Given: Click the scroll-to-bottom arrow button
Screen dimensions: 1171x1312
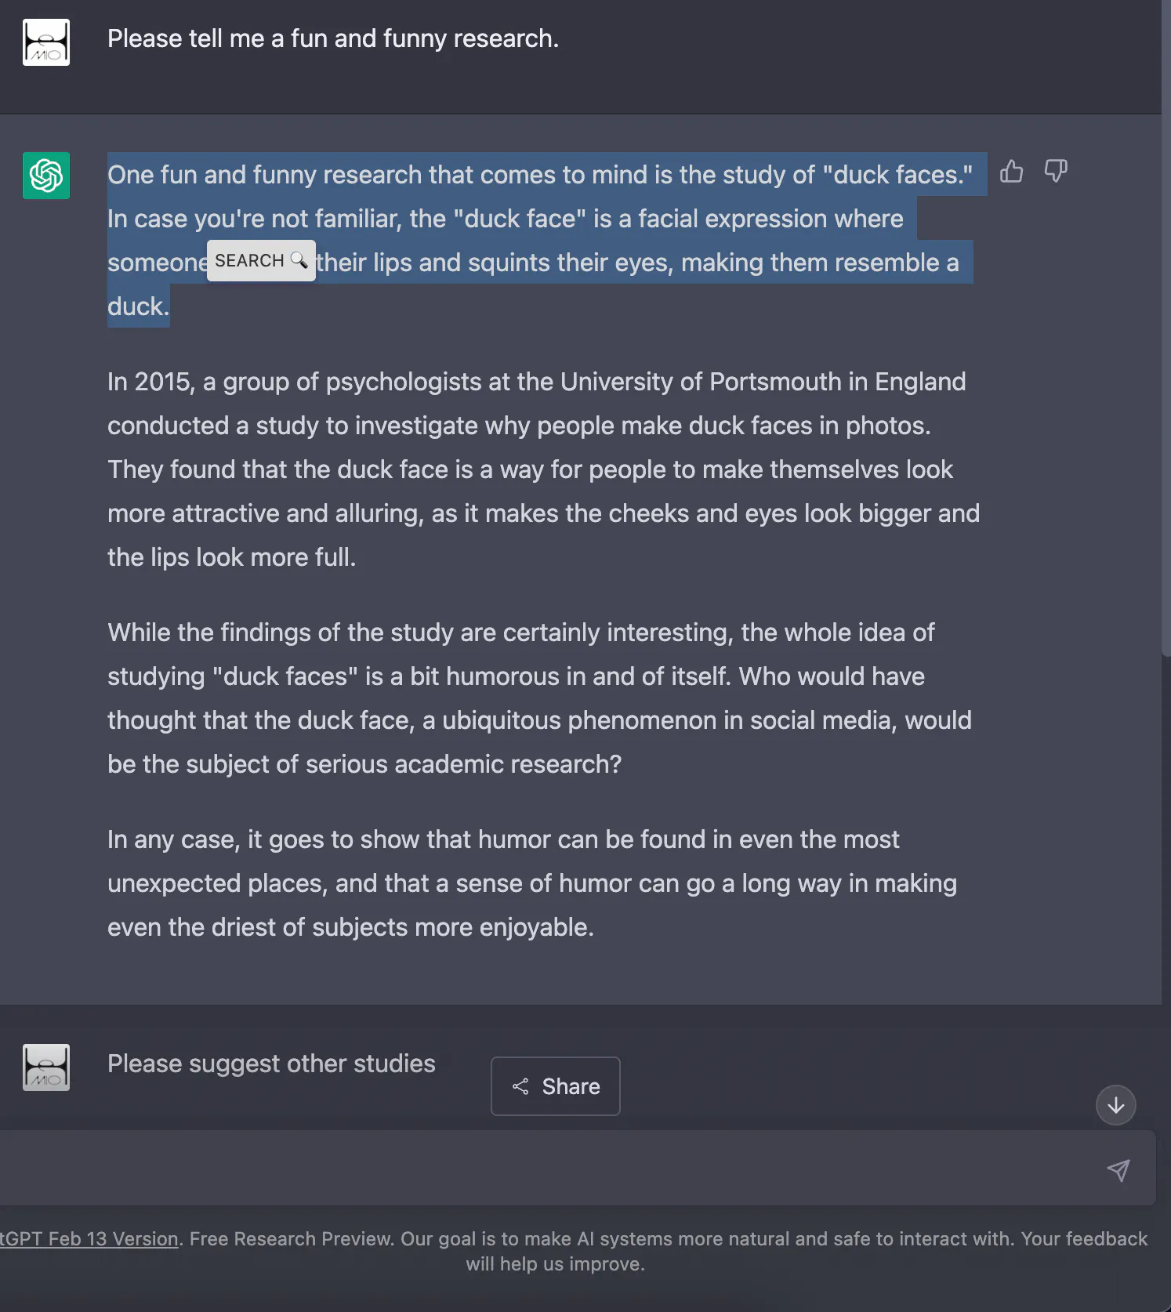Looking at the screenshot, I should [x=1115, y=1105].
